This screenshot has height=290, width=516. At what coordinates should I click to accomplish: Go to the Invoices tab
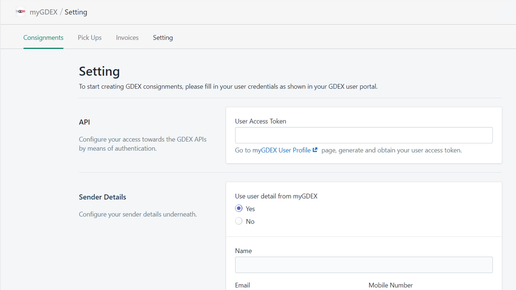(127, 38)
